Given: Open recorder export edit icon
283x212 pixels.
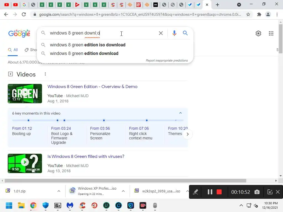Looking at the screenshot, I should coord(270,192).
